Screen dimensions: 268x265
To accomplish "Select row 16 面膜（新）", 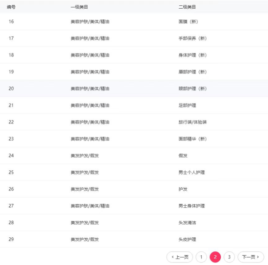I will coord(134,21).
